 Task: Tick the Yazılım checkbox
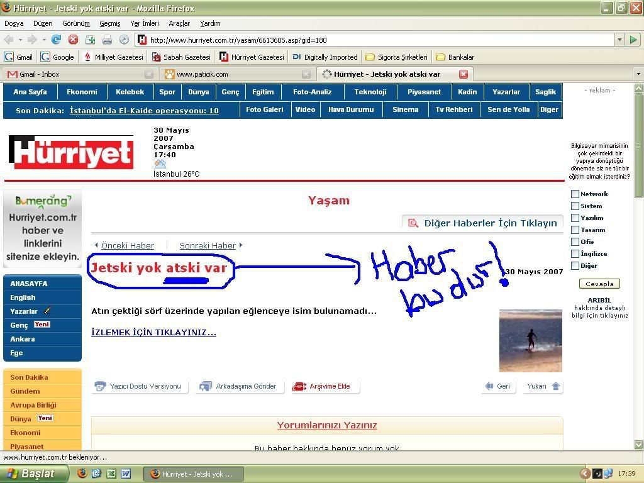pyautogui.click(x=575, y=218)
